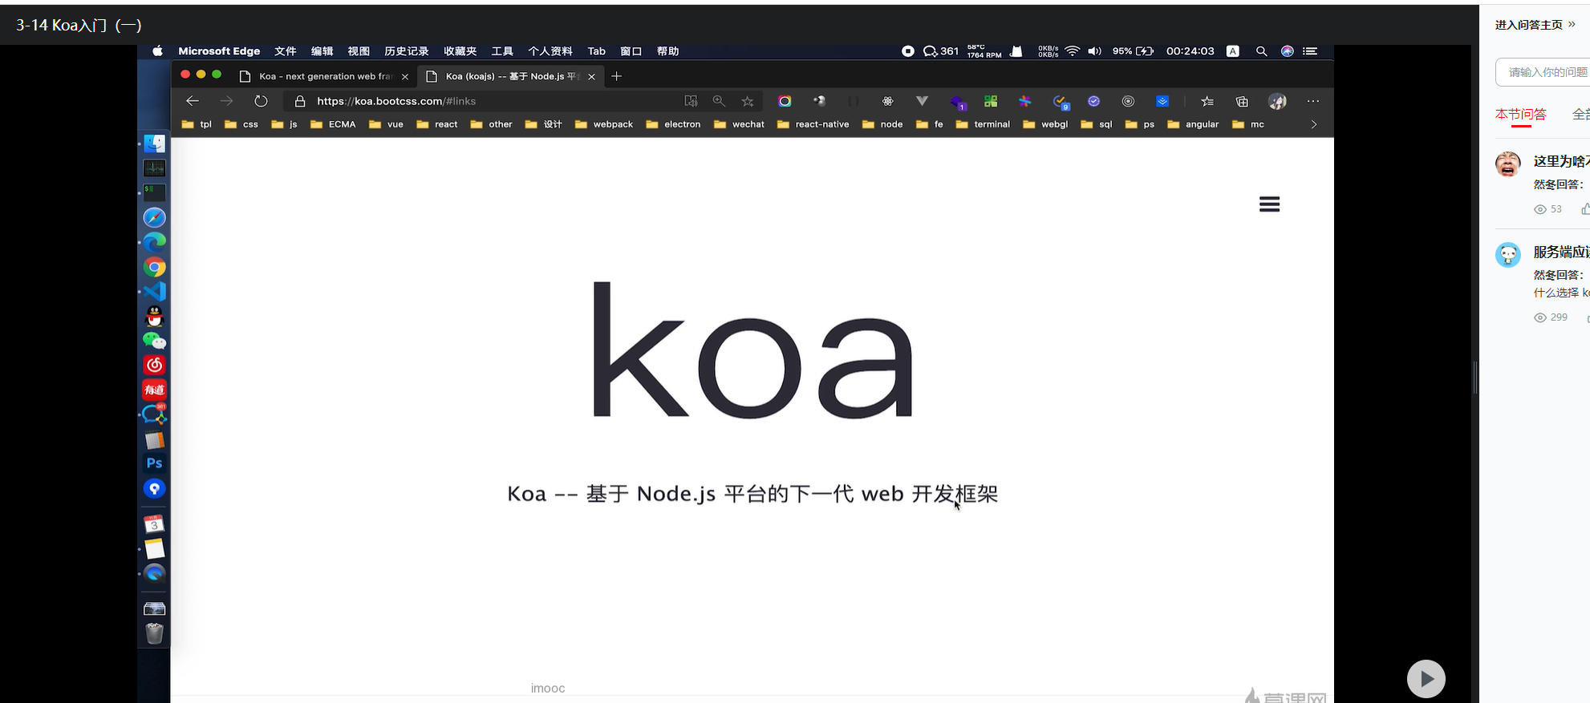1590x703 pixels.
Task: Open the Vue DevTools extension icon
Action: [x=922, y=101]
